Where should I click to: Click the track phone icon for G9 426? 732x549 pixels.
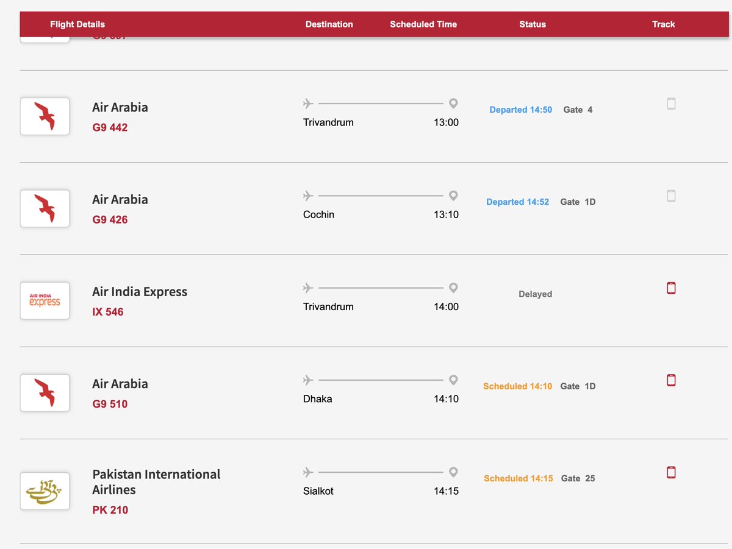click(671, 196)
